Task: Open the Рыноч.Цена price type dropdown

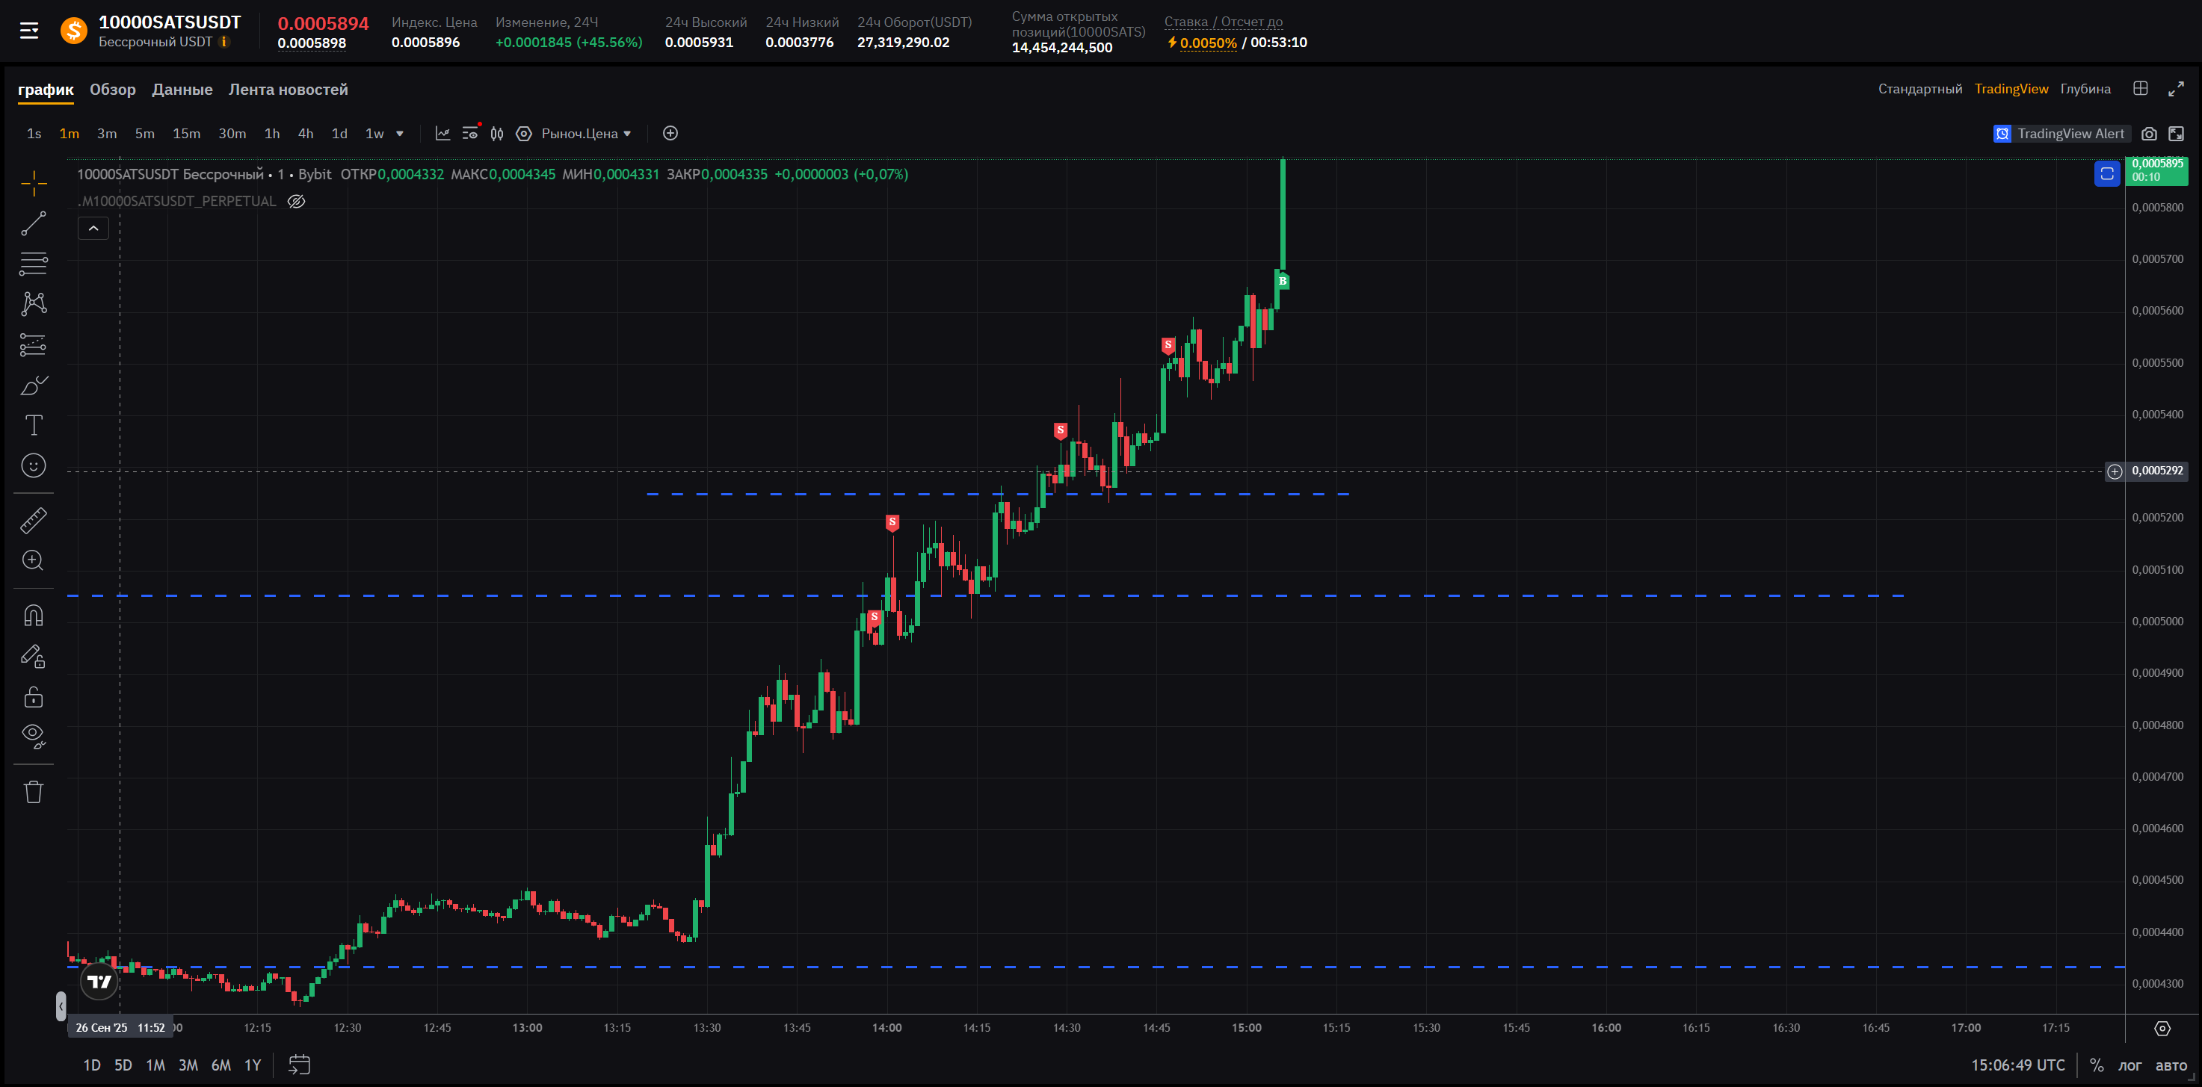Action: tap(587, 133)
